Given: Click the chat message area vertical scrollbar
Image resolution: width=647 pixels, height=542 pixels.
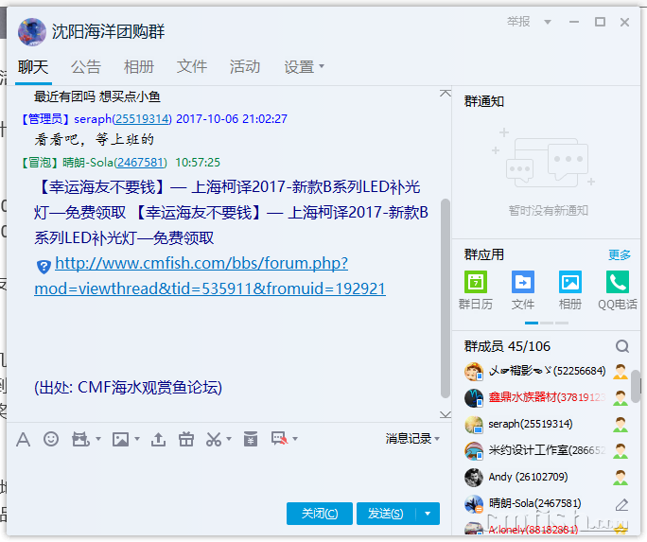Looking at the screenshot, I should click(446, 293).
